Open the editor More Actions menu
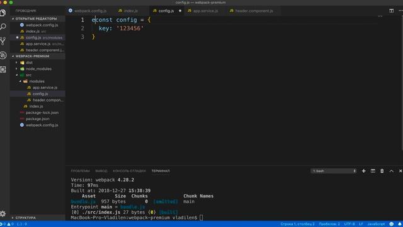Viewport: 403px width, 227px height. (x=400, y=11)
